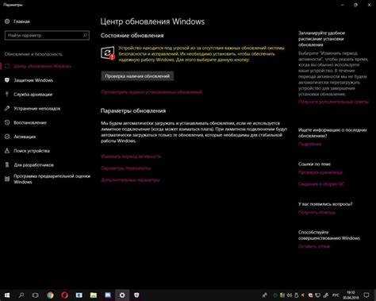
Task: Click Получить помощь link
Action: (x=317, y=213)
